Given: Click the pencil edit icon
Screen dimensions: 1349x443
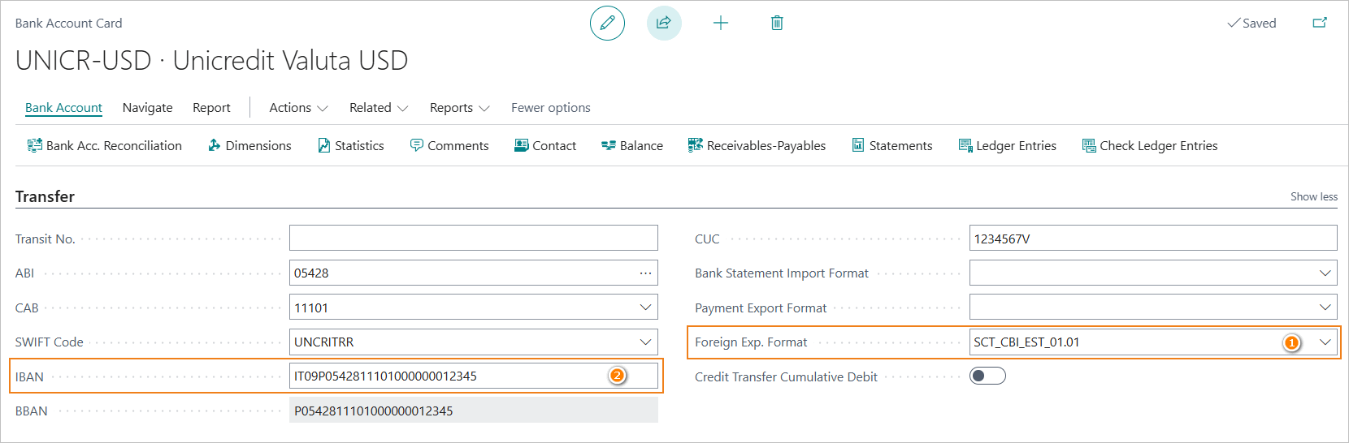Looking at the screenshot, I should click(x=607, y=23).
